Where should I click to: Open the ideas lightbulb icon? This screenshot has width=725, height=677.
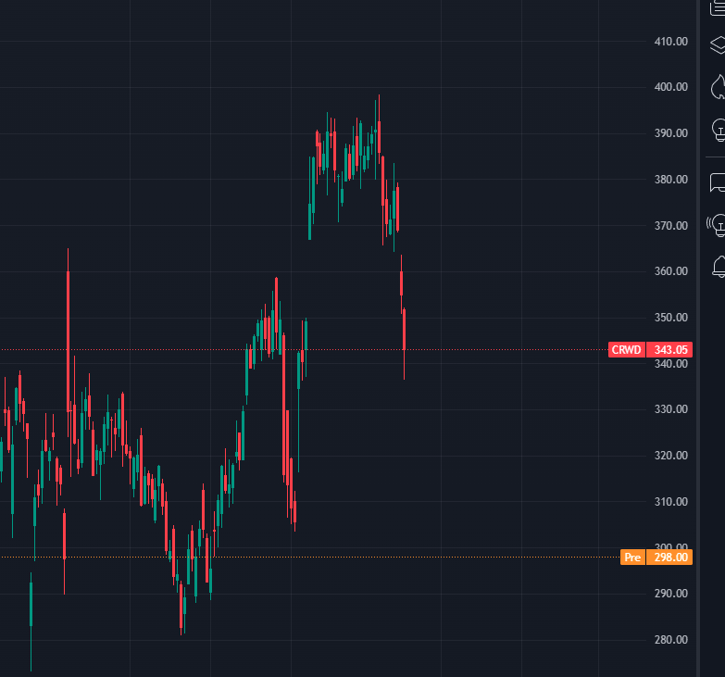(719, 130)
